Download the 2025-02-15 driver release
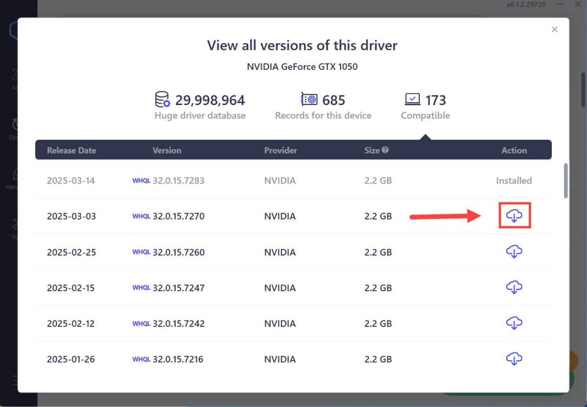The height and width of the screenshot is (407, 587). click(x=514, y=287)
